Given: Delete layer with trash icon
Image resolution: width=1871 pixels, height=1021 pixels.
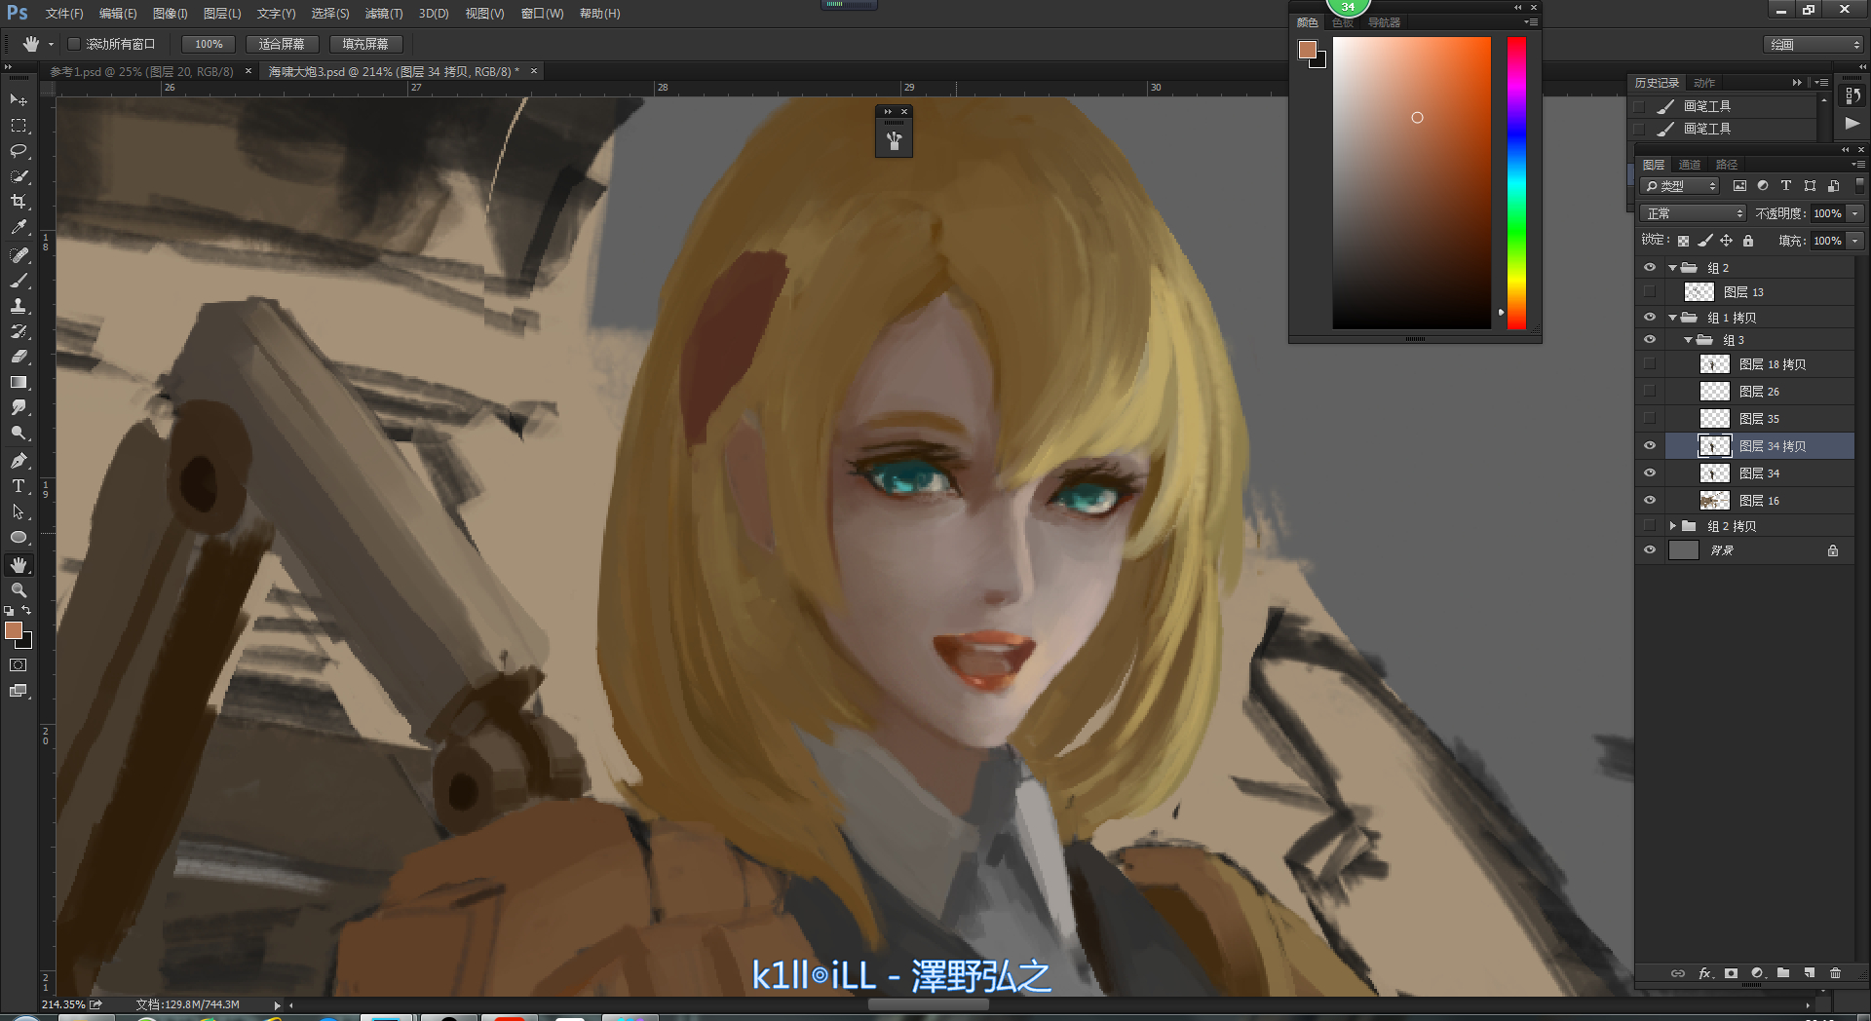Looking at the screenshot, I should (1836, 973).
